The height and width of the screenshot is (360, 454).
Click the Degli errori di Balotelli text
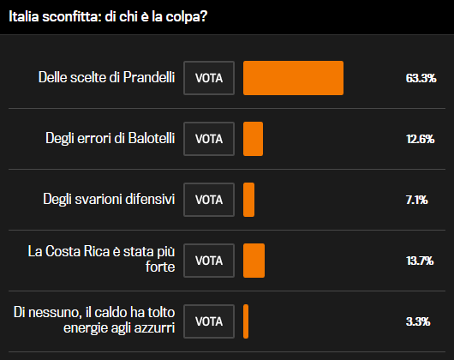110,138
